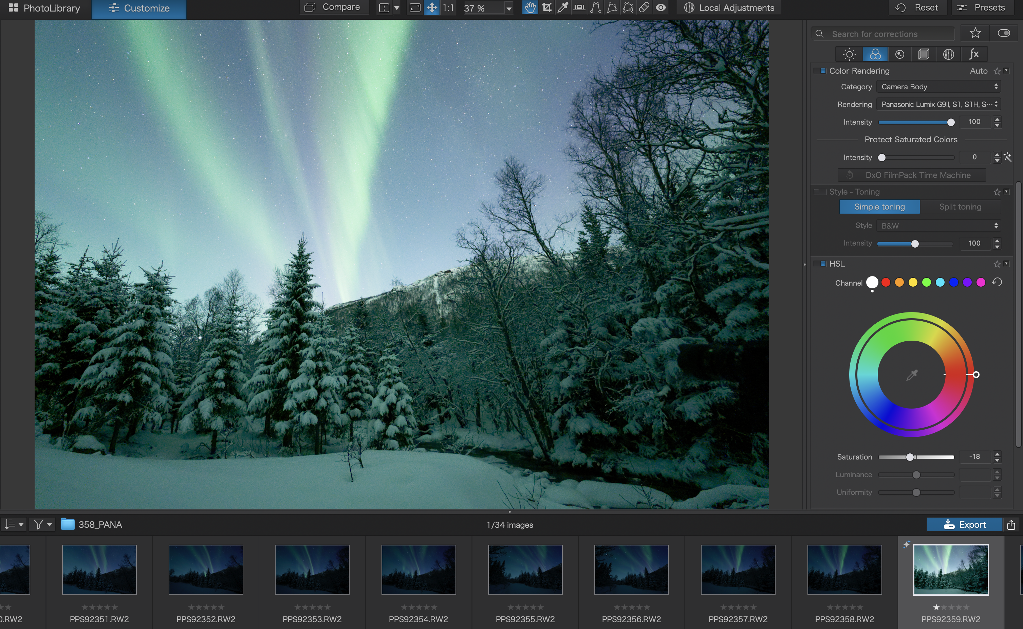Click the fit-to-screen zoom icon

point(415,7)
